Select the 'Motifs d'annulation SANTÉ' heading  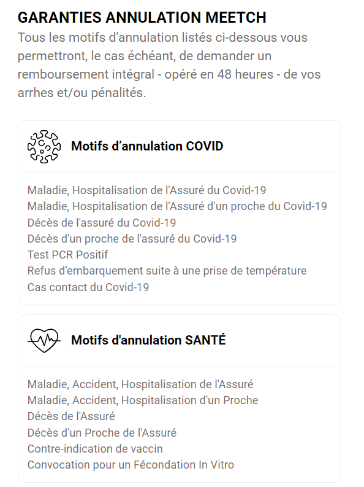(148, 340)
